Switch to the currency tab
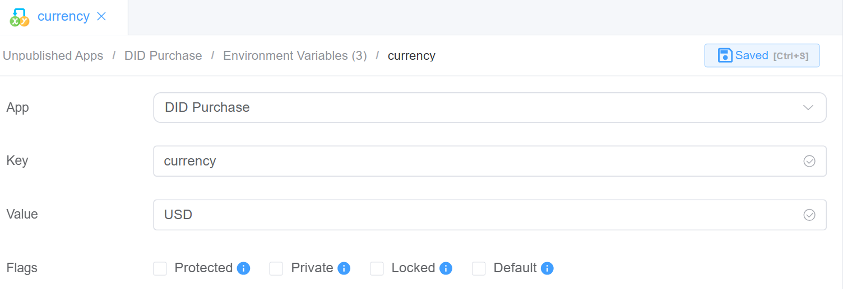The height and width of the screenshot is (289, 843). (x=63, y=16)
